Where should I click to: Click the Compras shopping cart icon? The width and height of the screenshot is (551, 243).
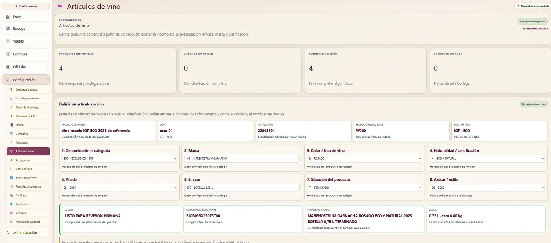(8, 54)
